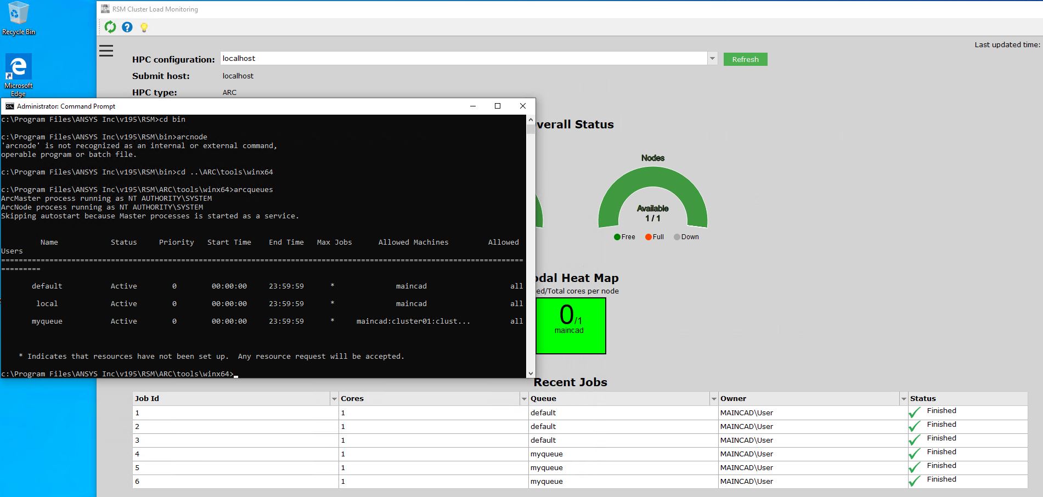This screenshot has height=497, width=1043.
Task: Click the Cores value for job 4
Action: [x=343, y=454]
